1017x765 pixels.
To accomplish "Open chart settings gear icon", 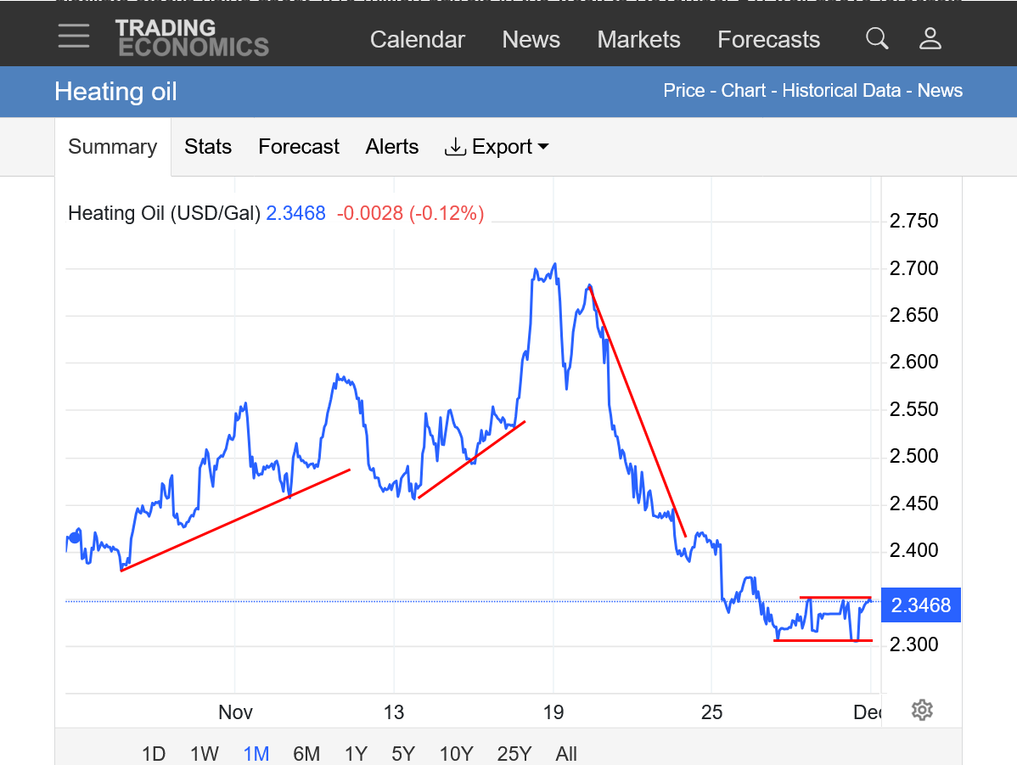I will click(922, 710).
